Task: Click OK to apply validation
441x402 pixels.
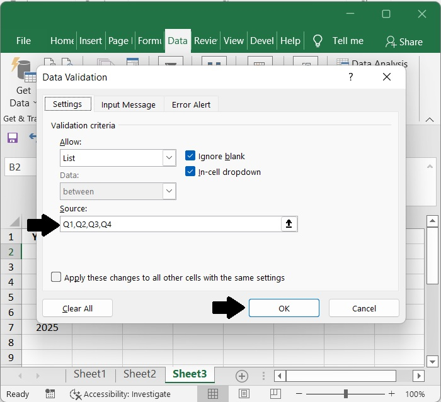Action: [284, 308]
